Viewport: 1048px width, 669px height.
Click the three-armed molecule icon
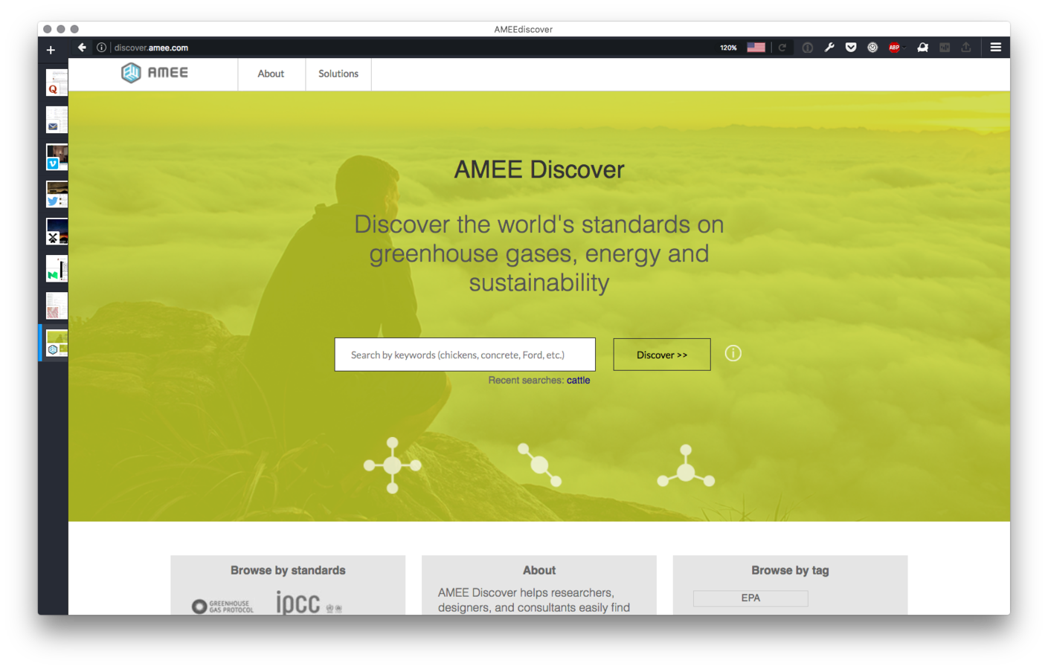click(x=686, y=466)
